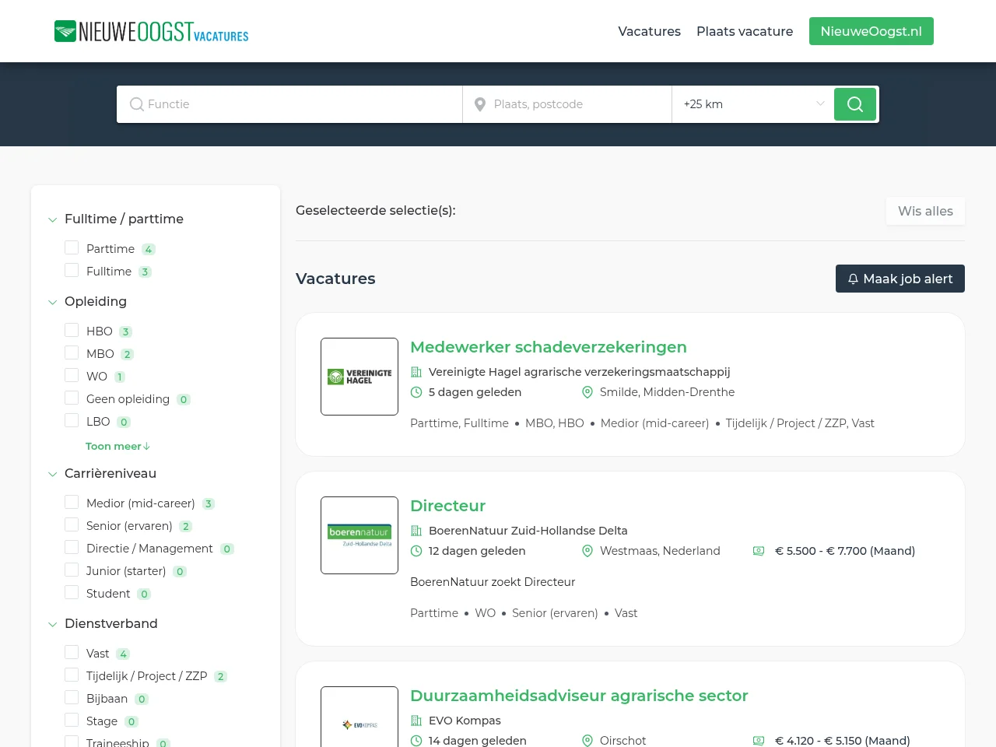The image size is (996, 747).
Task: Click the Wis alles button
Action: [x=925, y=211]
